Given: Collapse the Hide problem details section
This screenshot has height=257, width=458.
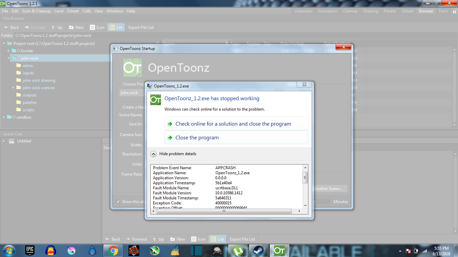Looking at the screenshot, I should (x=154, y=154).
